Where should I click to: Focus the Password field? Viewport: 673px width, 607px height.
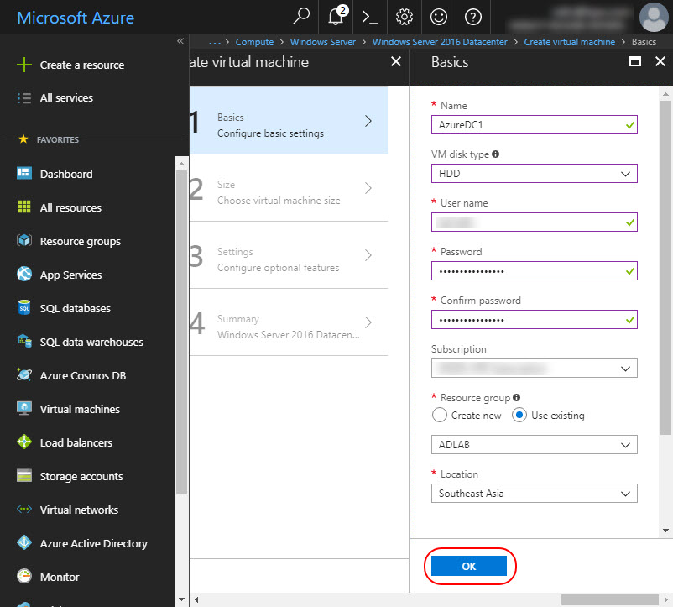[534, 271]
